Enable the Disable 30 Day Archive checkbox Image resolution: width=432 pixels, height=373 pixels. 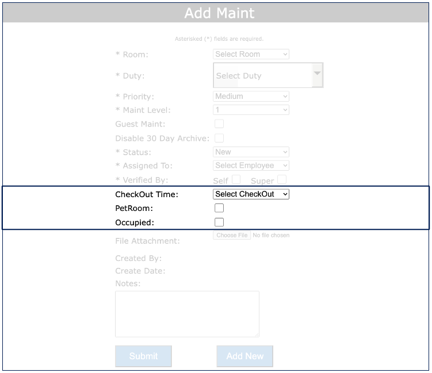[x=219, y=138]
